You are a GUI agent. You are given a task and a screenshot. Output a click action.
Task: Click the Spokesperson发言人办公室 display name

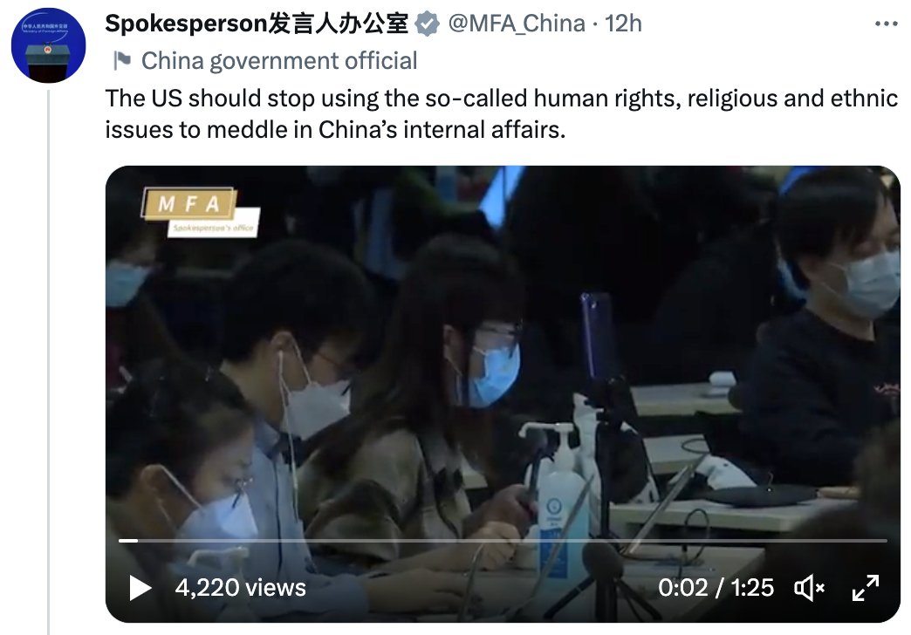point(257,24)
